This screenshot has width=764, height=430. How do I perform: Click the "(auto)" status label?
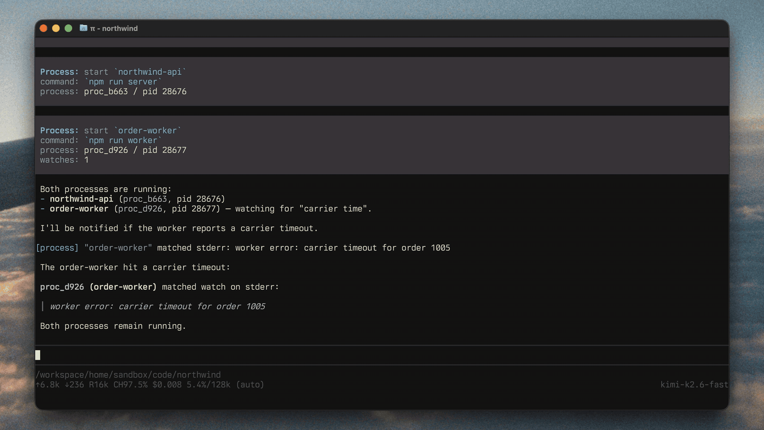pyautogui.click(x=250, y=384)
